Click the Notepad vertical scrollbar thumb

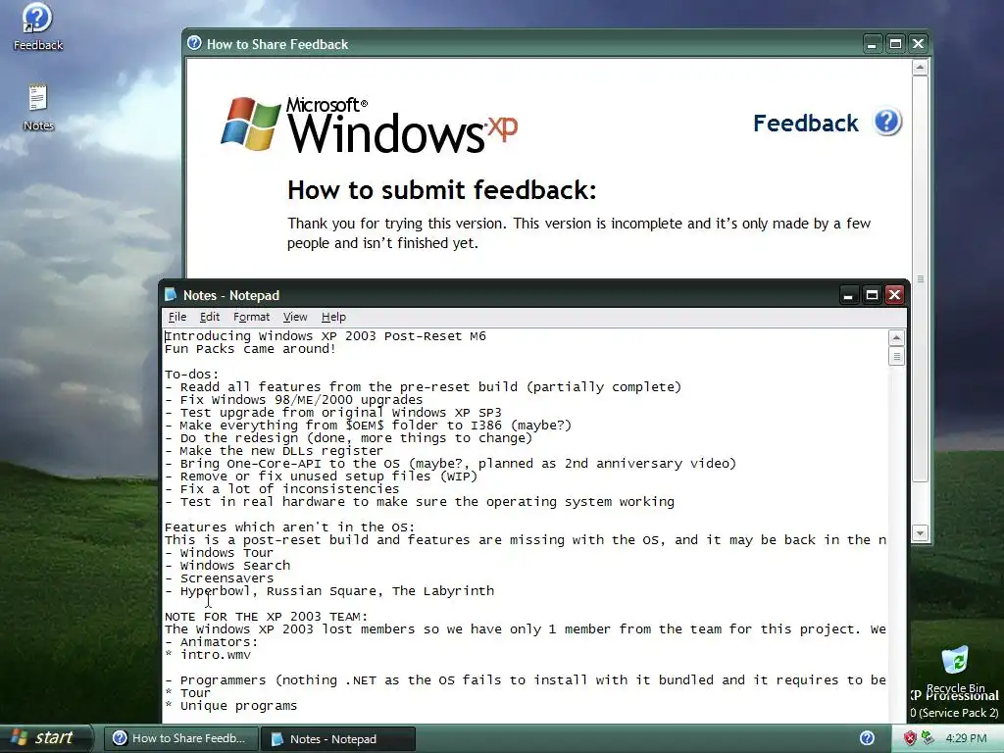(896, 356)
